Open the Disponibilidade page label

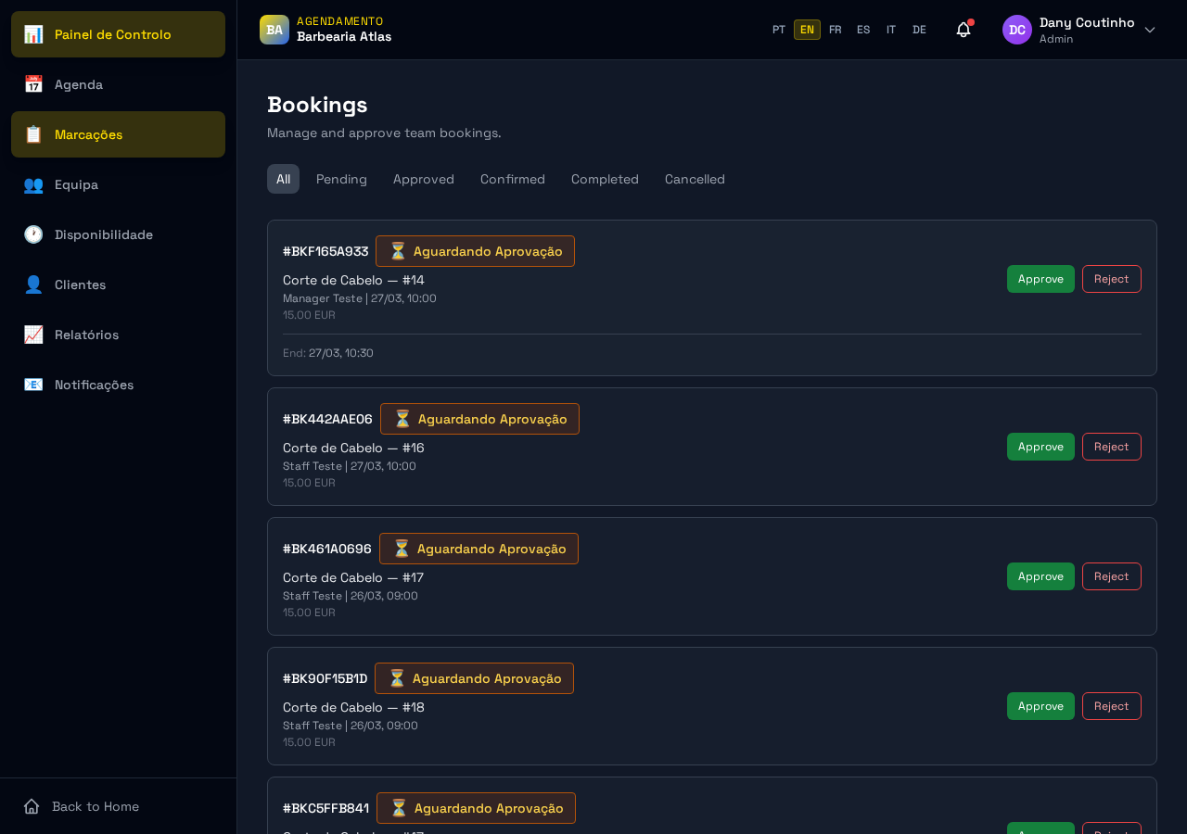point(104,234)
